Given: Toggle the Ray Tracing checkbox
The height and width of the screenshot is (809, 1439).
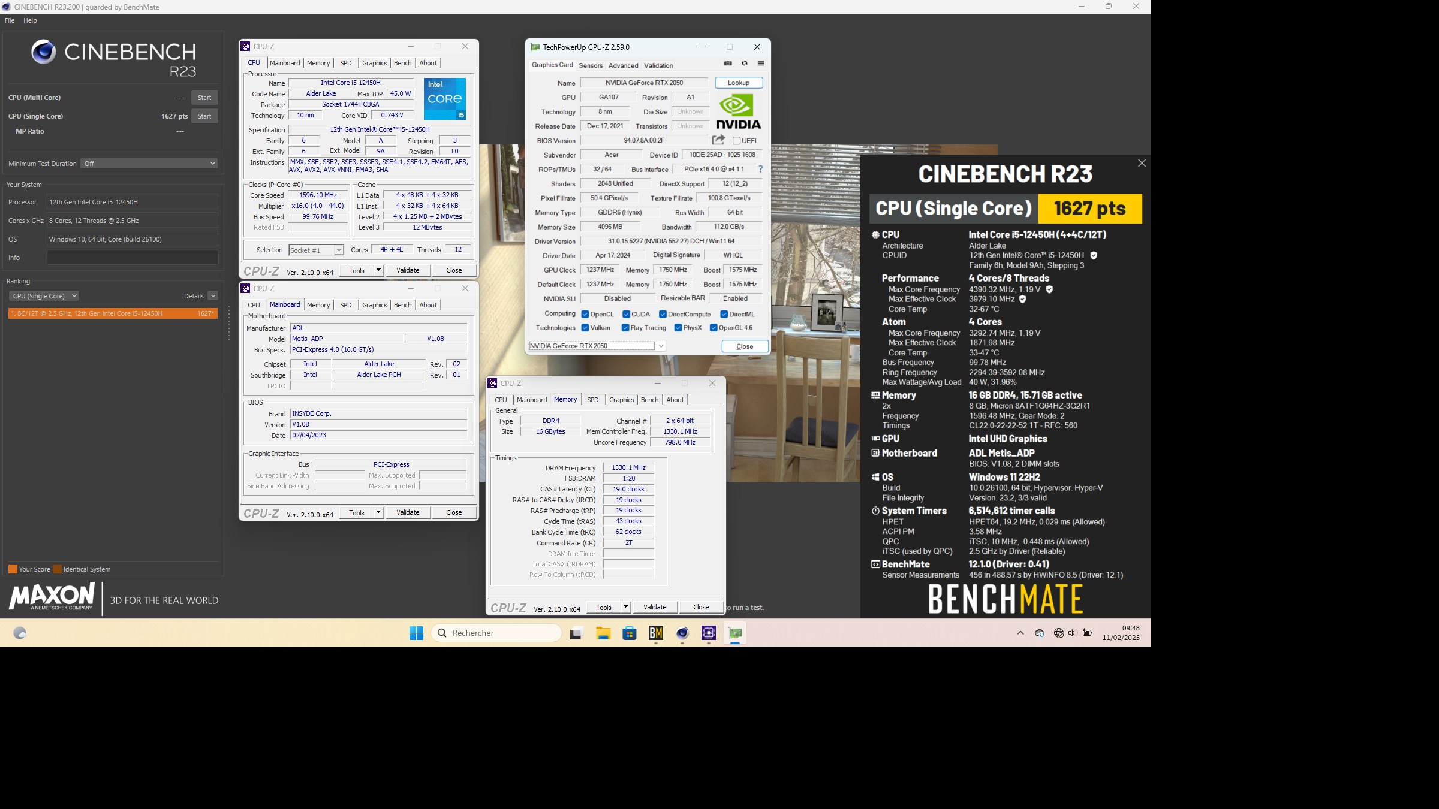Looking at the screenshot, I should coord(625,328).
